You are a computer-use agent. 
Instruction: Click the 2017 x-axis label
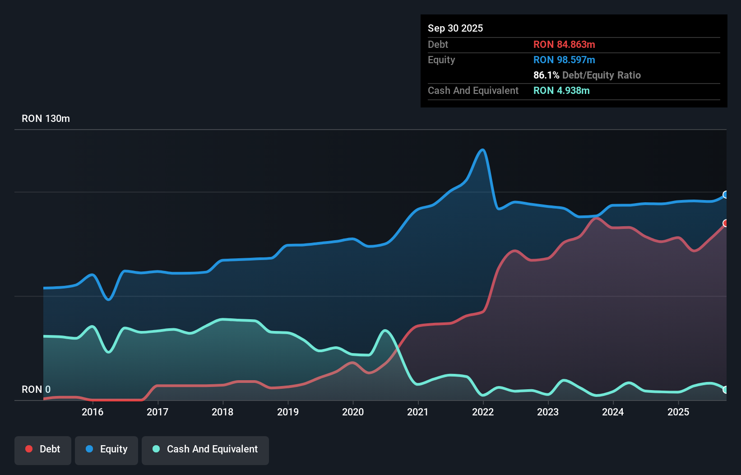coord(157,412)
